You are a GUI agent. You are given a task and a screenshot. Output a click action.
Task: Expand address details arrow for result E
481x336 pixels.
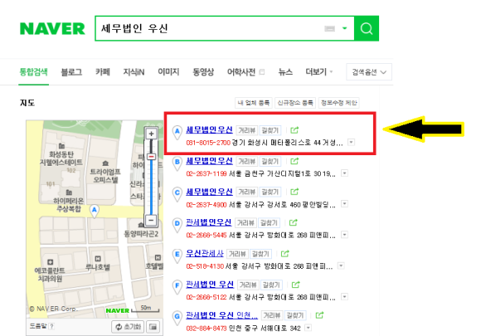point(341,265)
